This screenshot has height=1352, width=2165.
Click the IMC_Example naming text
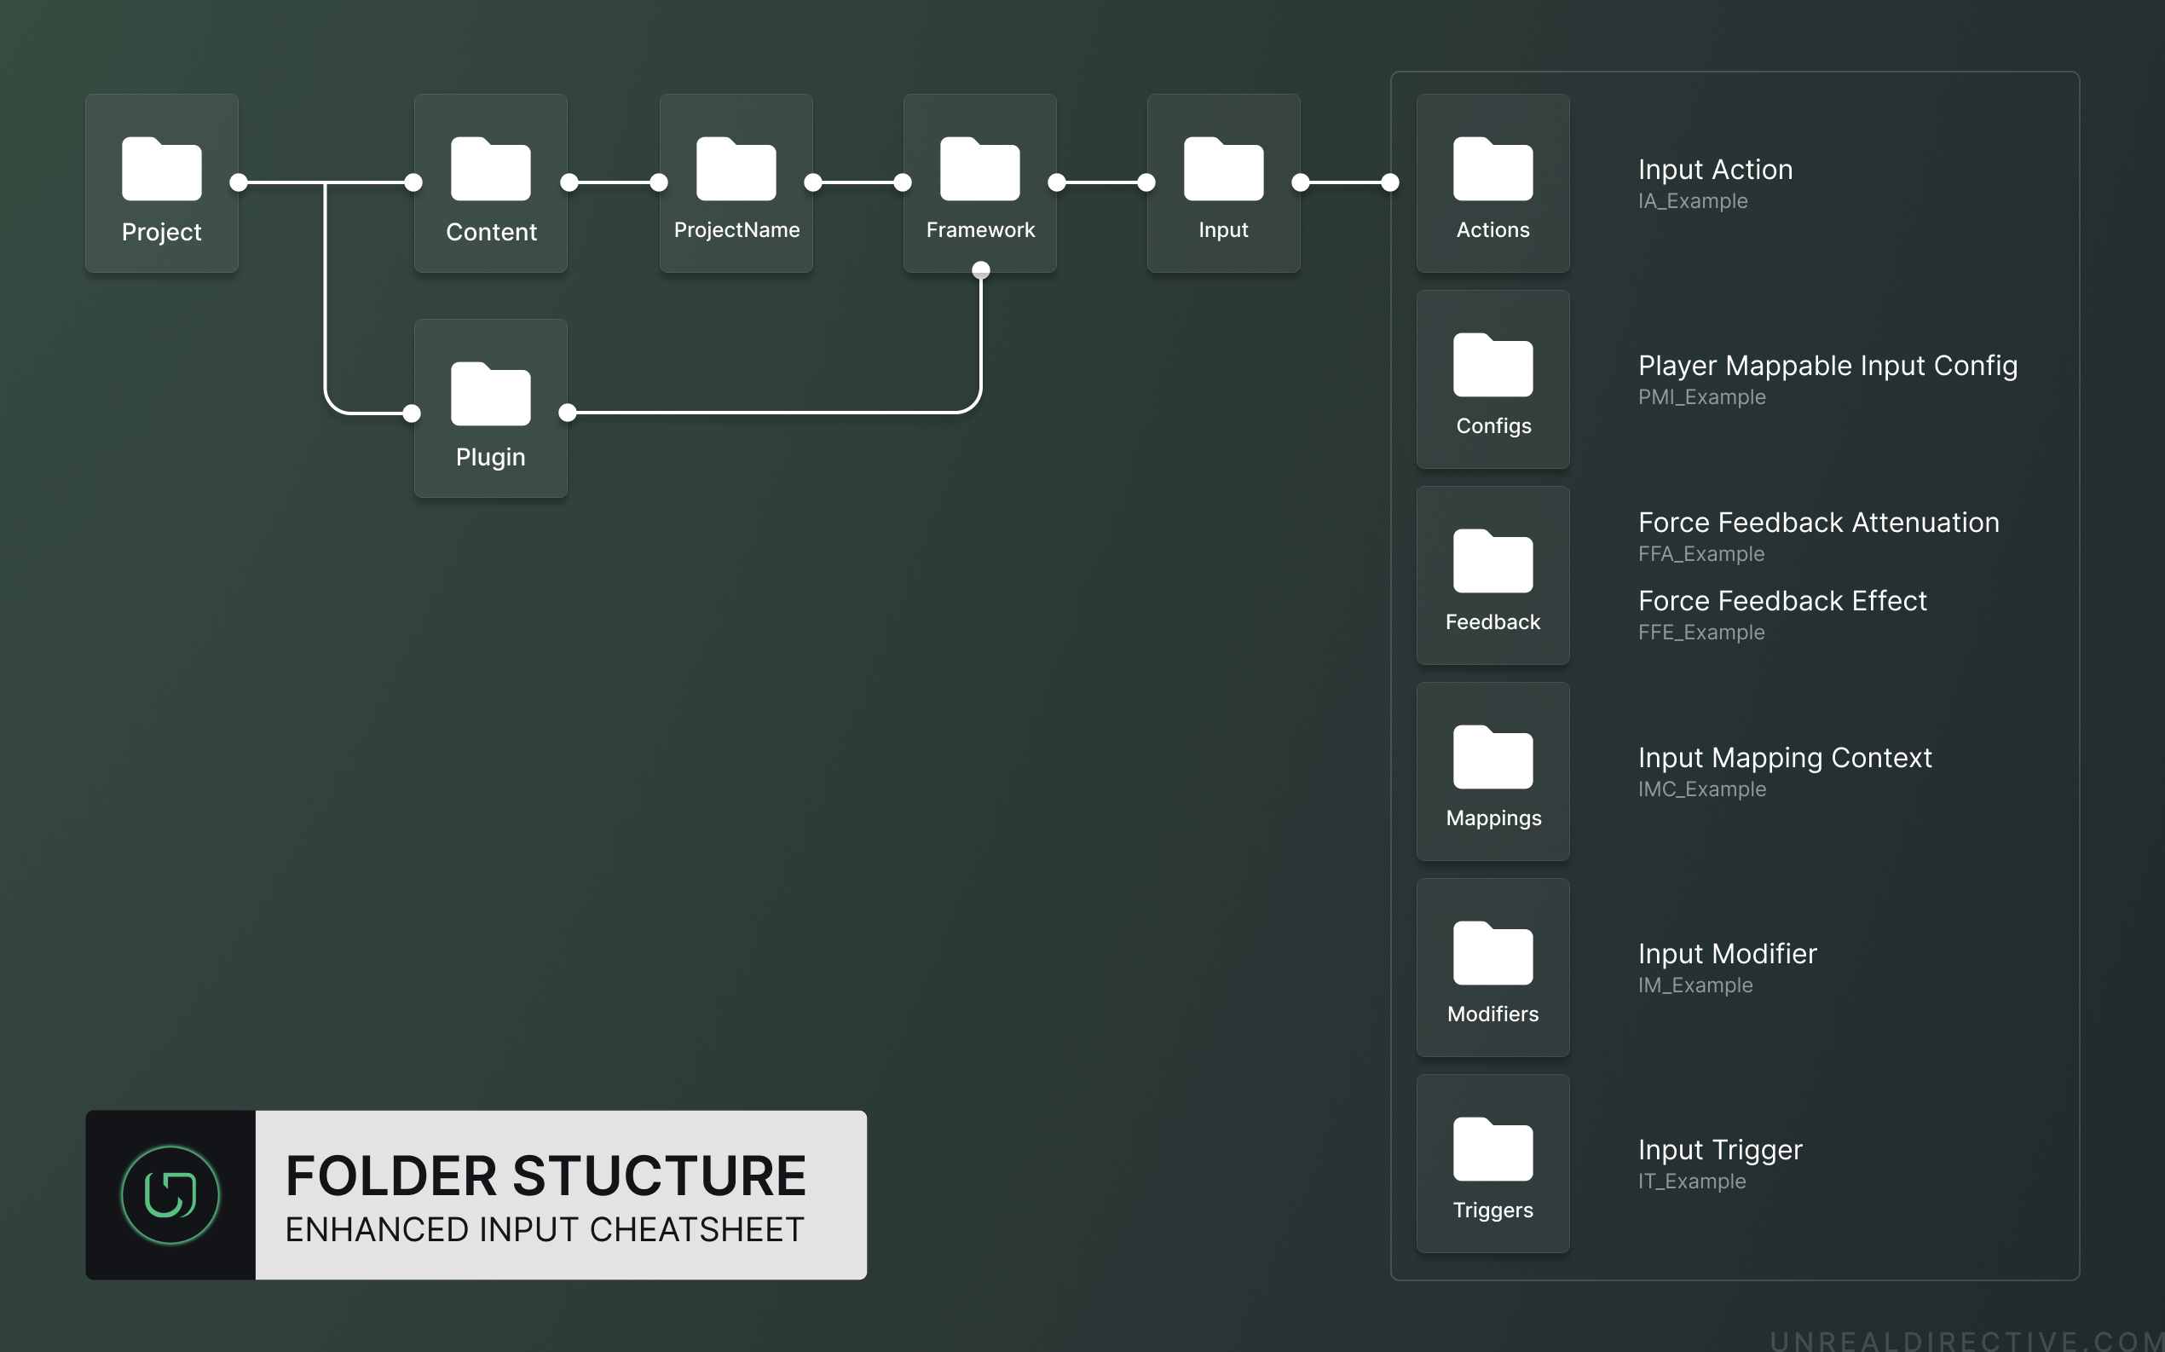1701,789
